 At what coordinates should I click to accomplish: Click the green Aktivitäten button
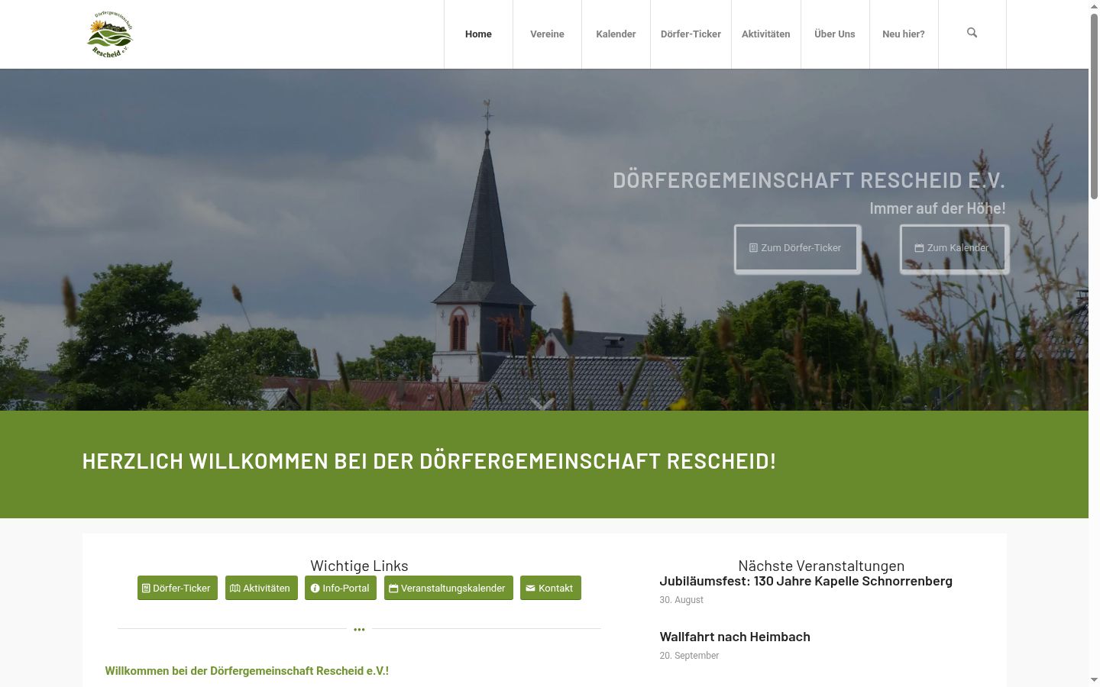[x=261, y=588]
